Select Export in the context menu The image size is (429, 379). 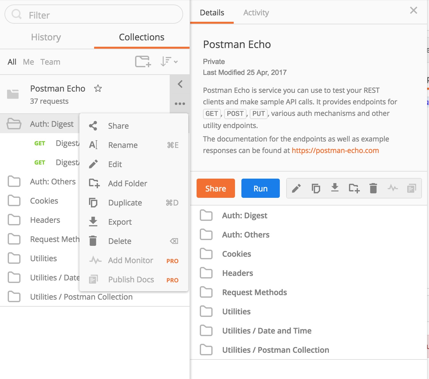[134, 222]
